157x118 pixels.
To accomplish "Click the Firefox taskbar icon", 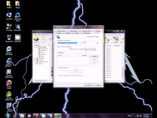I will tap(36, 116).
